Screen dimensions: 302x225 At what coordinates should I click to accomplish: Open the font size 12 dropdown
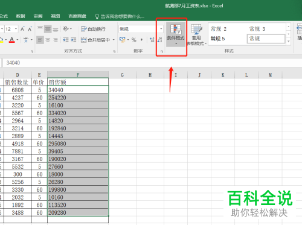(x=16, y=29)
